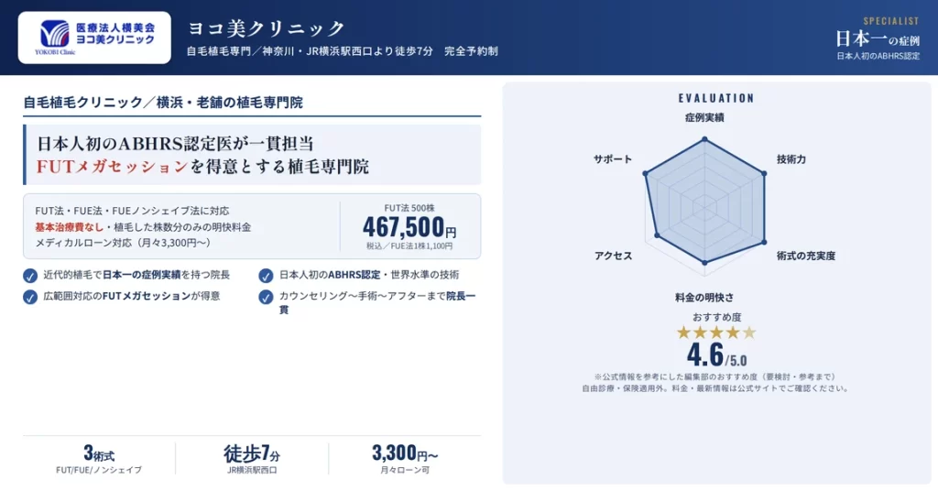The width and height of the screenshot is (938, 491).
Task: Click the checkmark icon beside 日本人初のABHRS認定
Action: [x=266, y=276]
